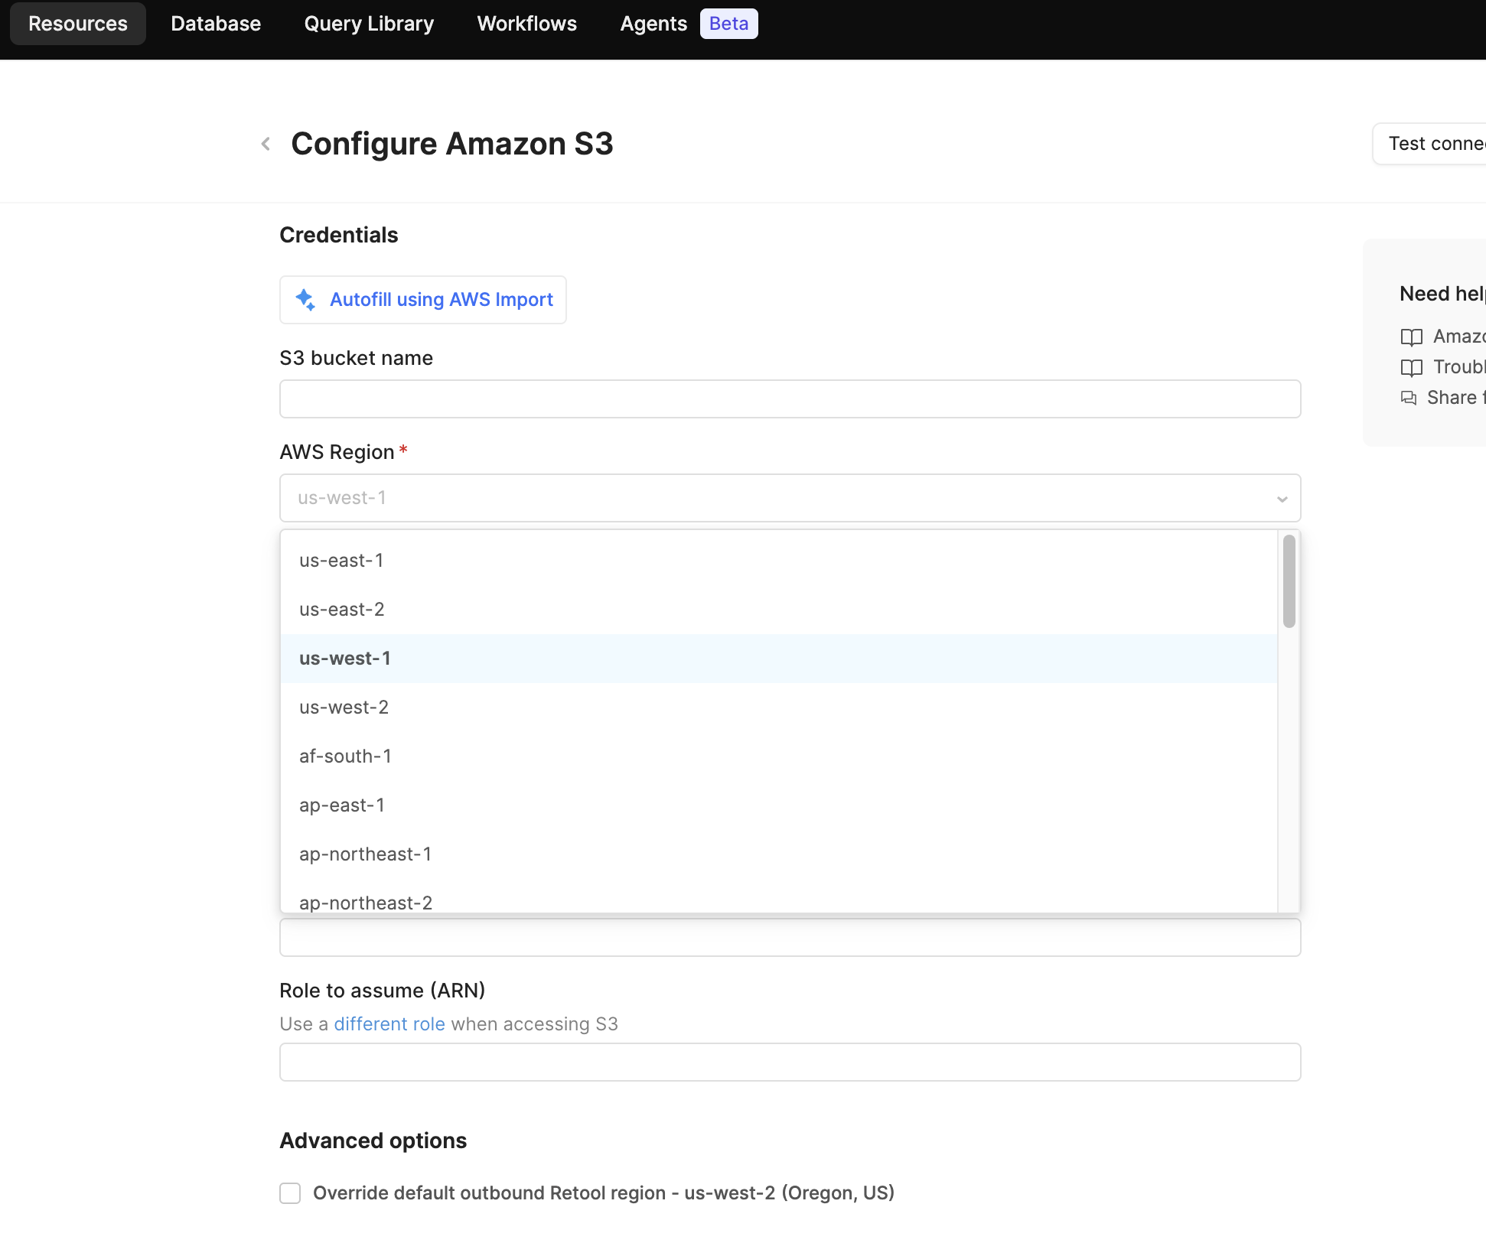The width and height of the screenshot is (1486, 1256).
Task: Click the Troubleshooting book icon
Action: (x=1411, y=367)
